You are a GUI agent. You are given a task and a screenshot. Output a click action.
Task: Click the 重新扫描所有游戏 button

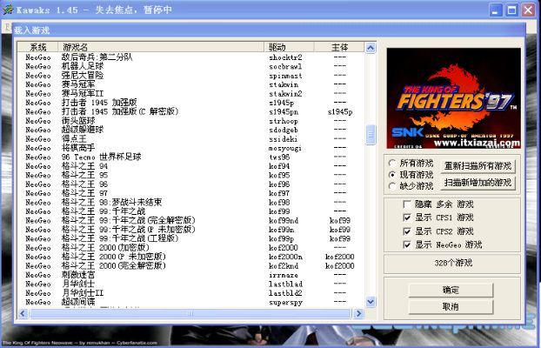[478, 166]
